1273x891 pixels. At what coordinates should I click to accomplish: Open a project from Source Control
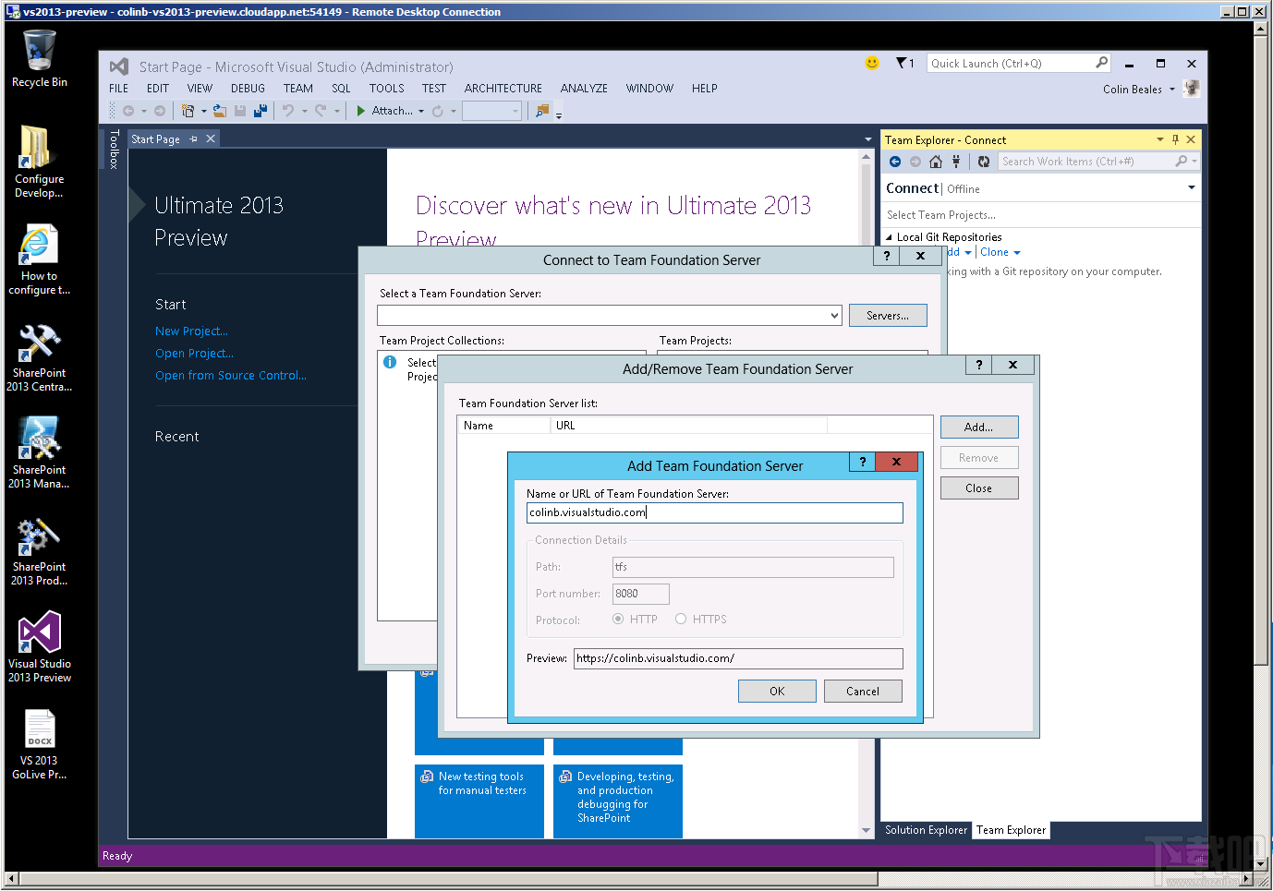pyautogui.click(x=231, y=375)
